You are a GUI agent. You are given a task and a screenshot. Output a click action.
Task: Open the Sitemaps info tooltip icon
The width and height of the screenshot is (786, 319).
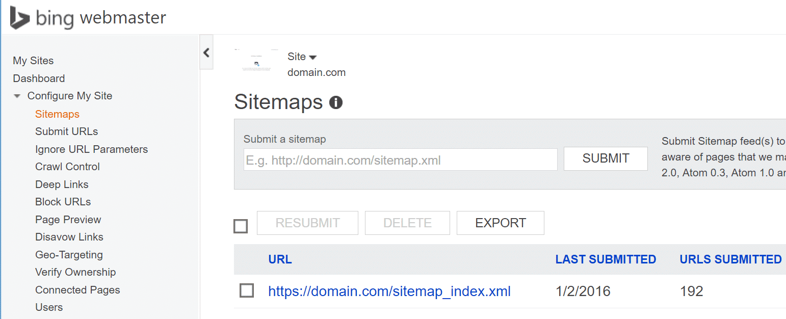point(336,102)
